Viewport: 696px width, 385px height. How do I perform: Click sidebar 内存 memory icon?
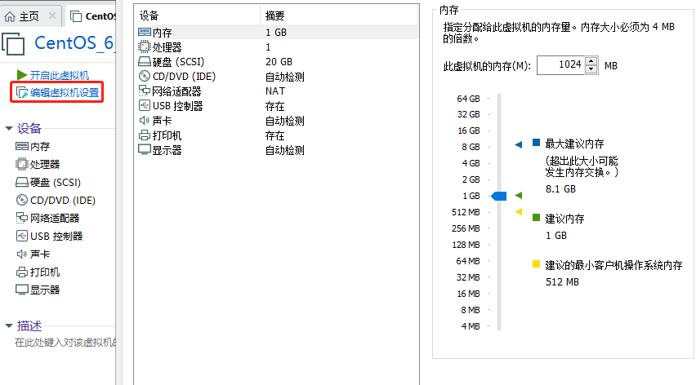click(22, 146)
